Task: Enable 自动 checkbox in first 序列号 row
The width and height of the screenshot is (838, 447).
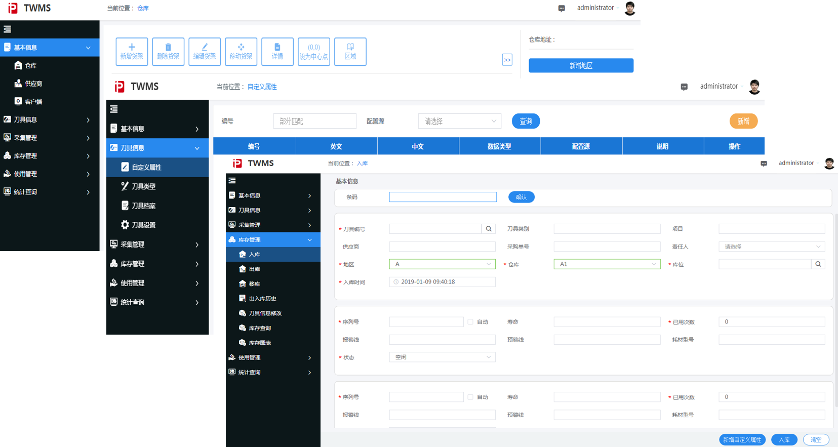Action: click(x=470, y=322)
